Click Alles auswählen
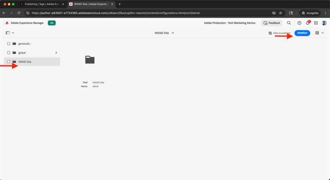330x180 pixels. tap(279, 33)
